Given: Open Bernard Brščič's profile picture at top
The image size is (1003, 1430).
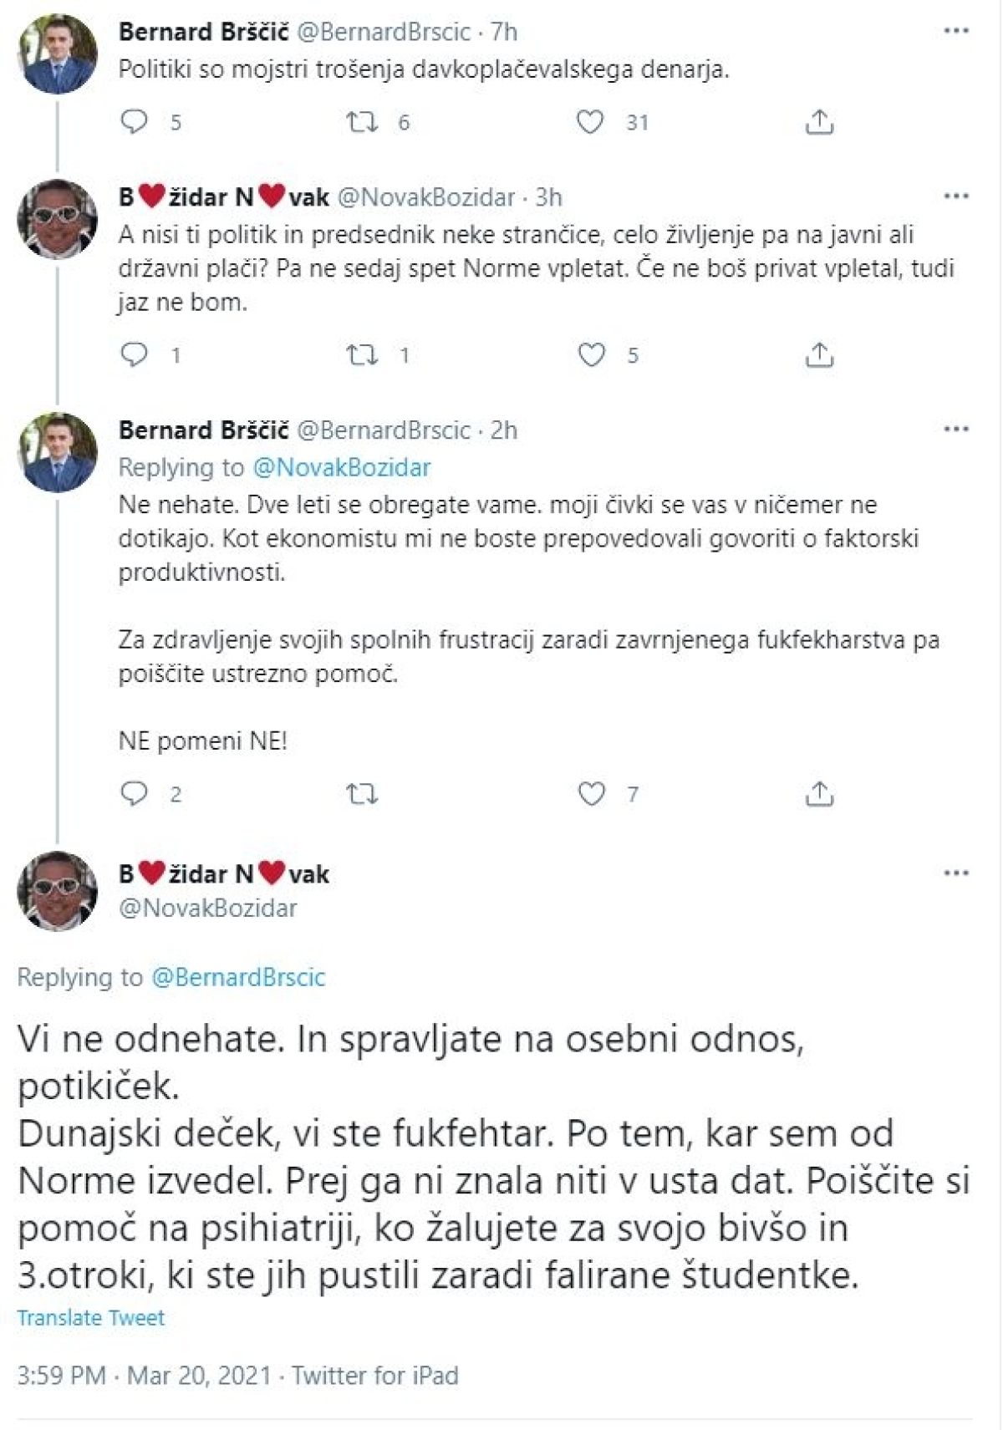Looking at the screenshot, I should point(58,53).
